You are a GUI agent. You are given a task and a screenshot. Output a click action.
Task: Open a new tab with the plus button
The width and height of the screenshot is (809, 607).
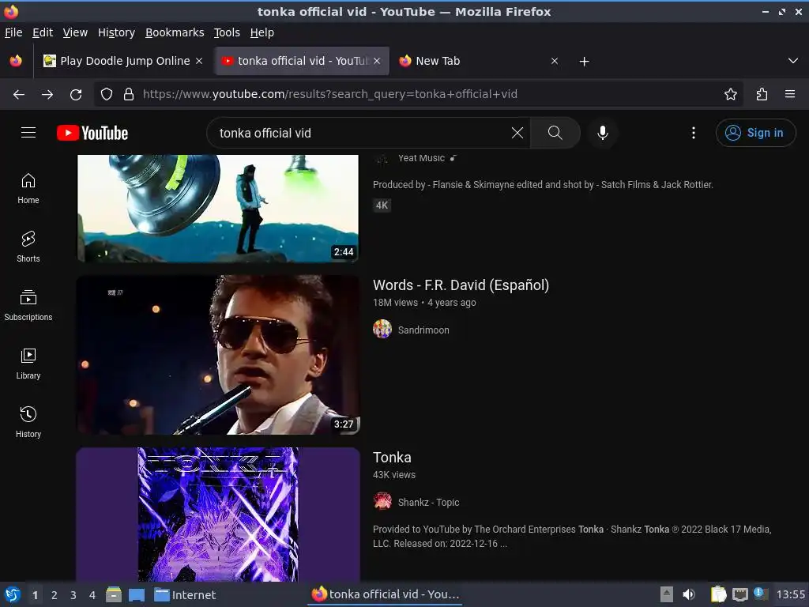pyautogui.click(x=584, y=62)
